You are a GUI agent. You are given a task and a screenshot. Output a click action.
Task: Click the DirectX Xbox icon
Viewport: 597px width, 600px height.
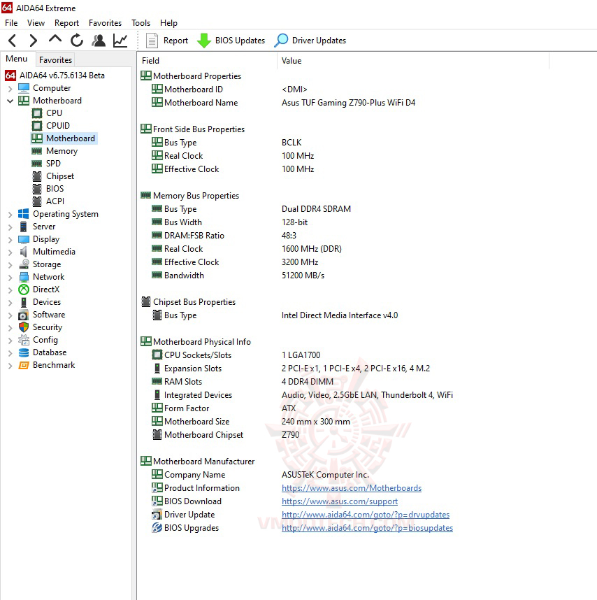[24, 290]
